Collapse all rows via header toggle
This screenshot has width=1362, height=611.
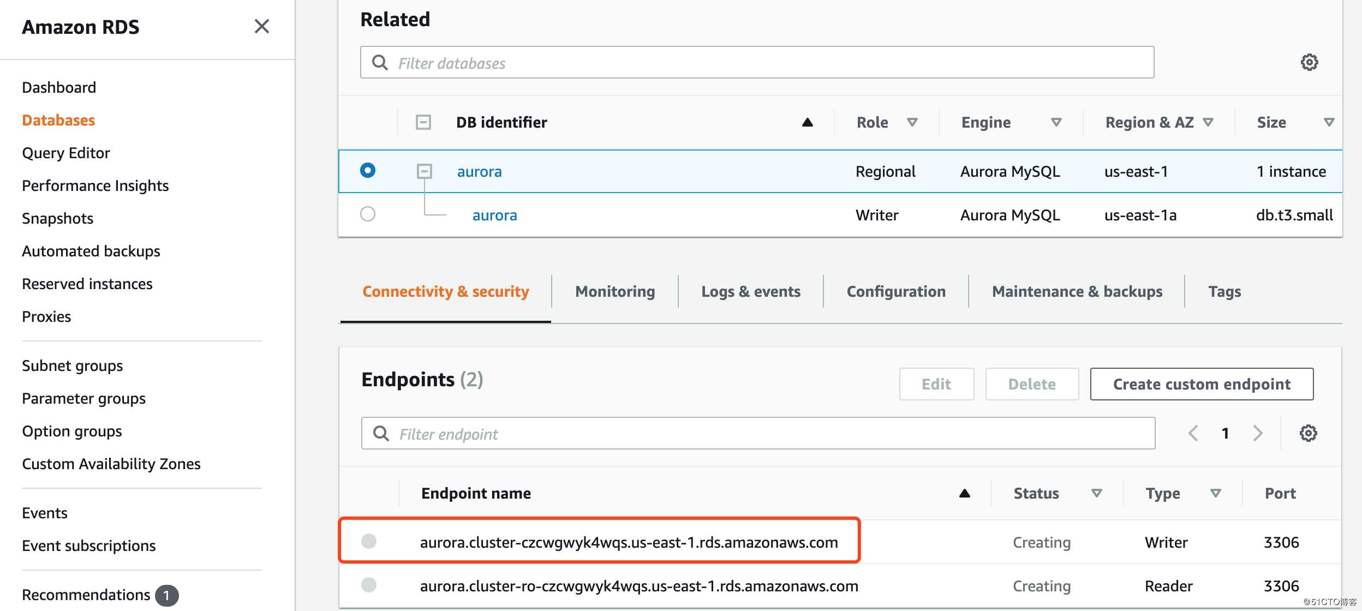tap(423, 122)
